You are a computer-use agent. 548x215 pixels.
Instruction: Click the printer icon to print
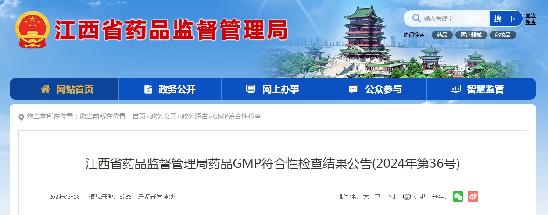click(407, 197)
